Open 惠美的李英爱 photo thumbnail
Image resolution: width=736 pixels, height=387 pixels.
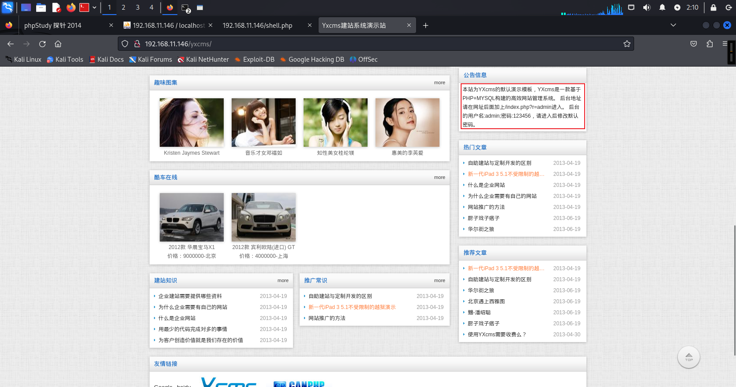(407, 123)
